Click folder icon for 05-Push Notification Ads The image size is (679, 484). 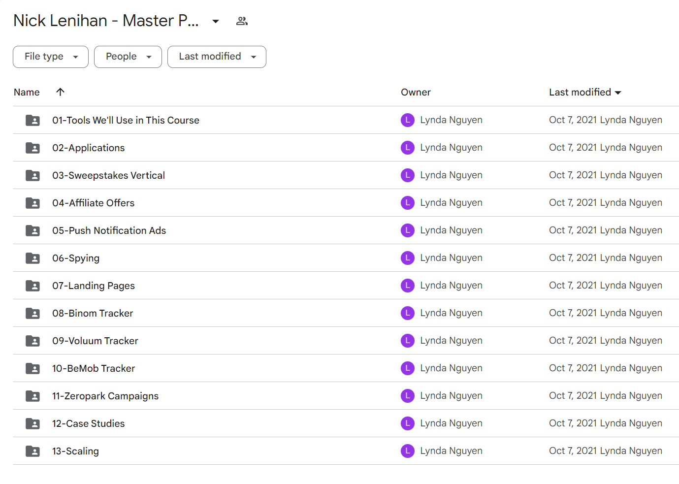[x=33, y=230]
